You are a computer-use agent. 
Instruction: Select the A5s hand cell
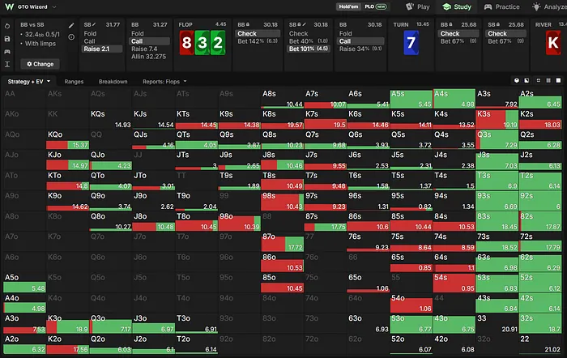(411, 99)
